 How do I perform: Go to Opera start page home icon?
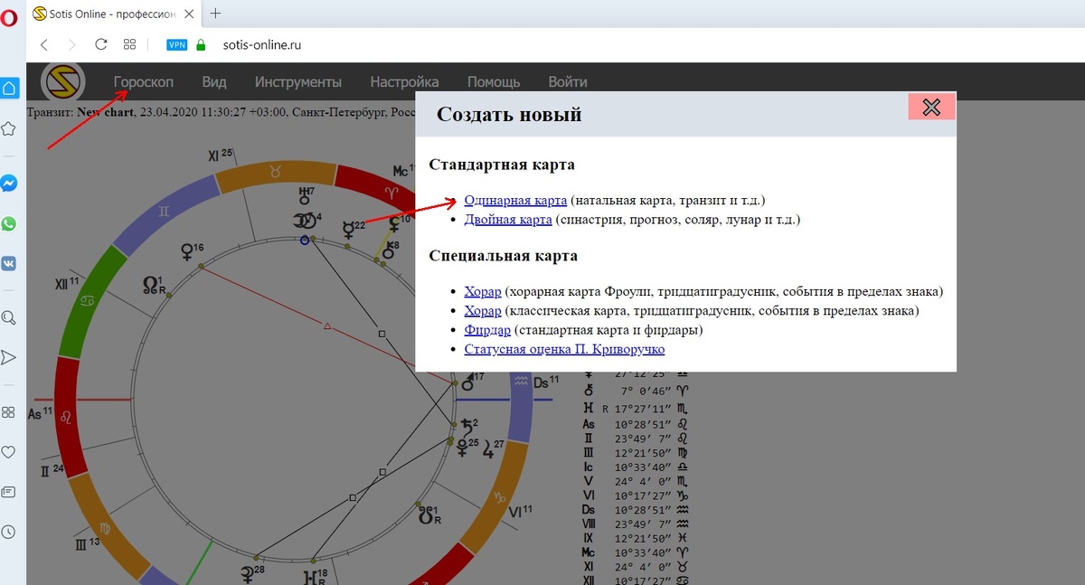pos(9,88)
